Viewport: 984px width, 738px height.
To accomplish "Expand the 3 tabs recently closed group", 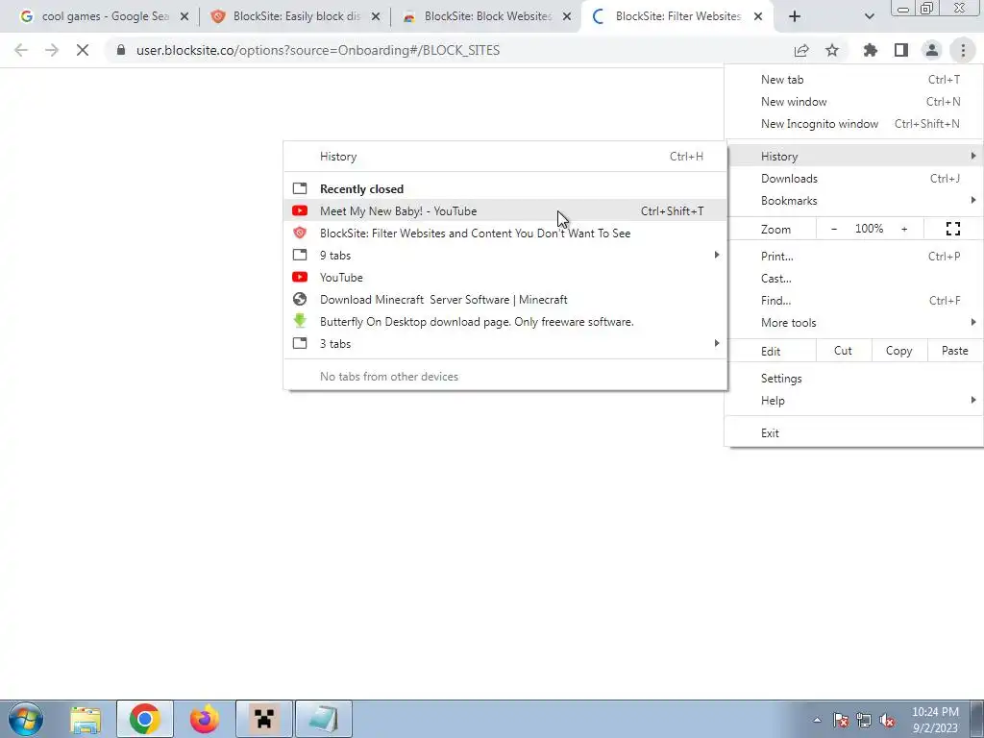I will point(505,344).
